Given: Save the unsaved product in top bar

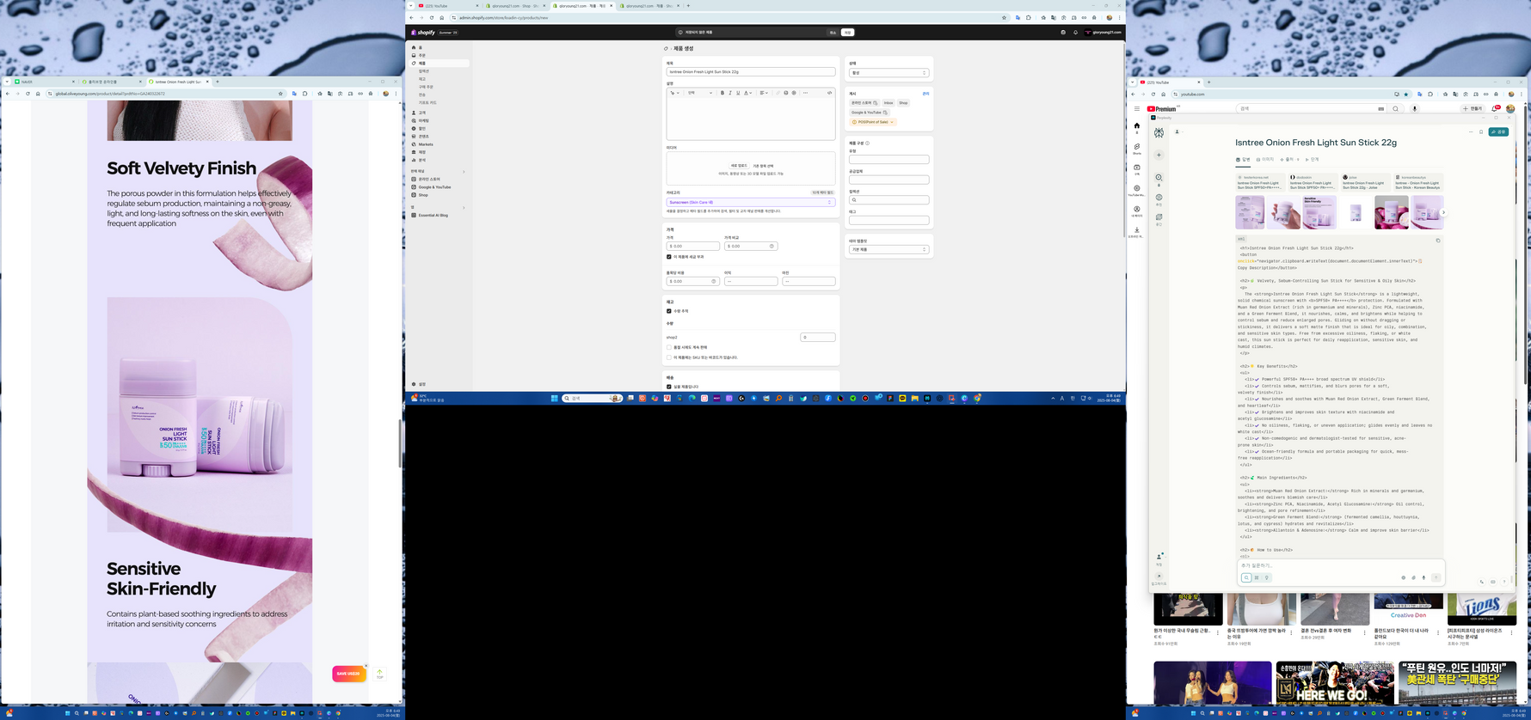Looking at the screenshot, I should point(847,33).
